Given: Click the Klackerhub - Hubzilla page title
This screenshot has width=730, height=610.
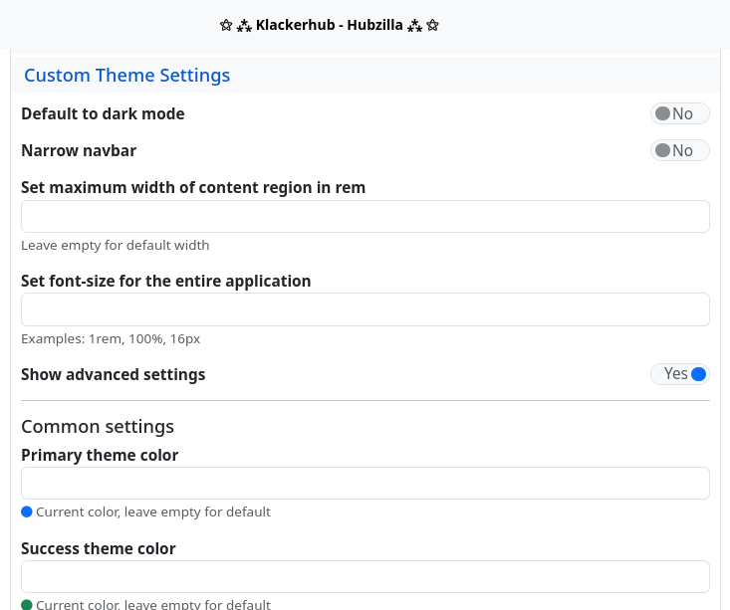Looking at the screenshot, I should (x=330, y=25).
